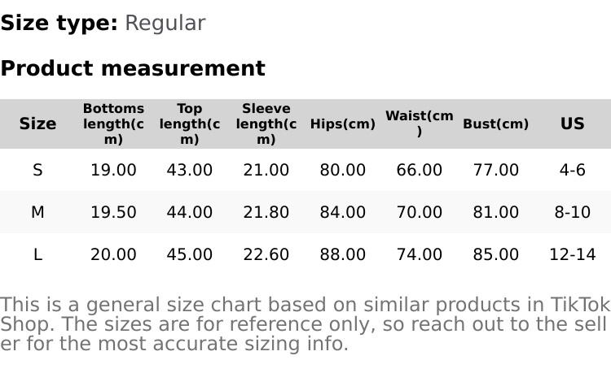Screen dimensions: 611x373
Task: Select the S size row label
Action: coord(37,170)
